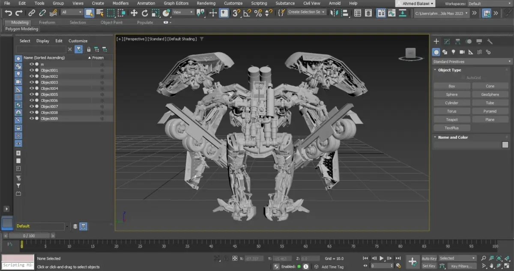Open the Curve Editor icon

pyautogui.click(x=391, y=13)
